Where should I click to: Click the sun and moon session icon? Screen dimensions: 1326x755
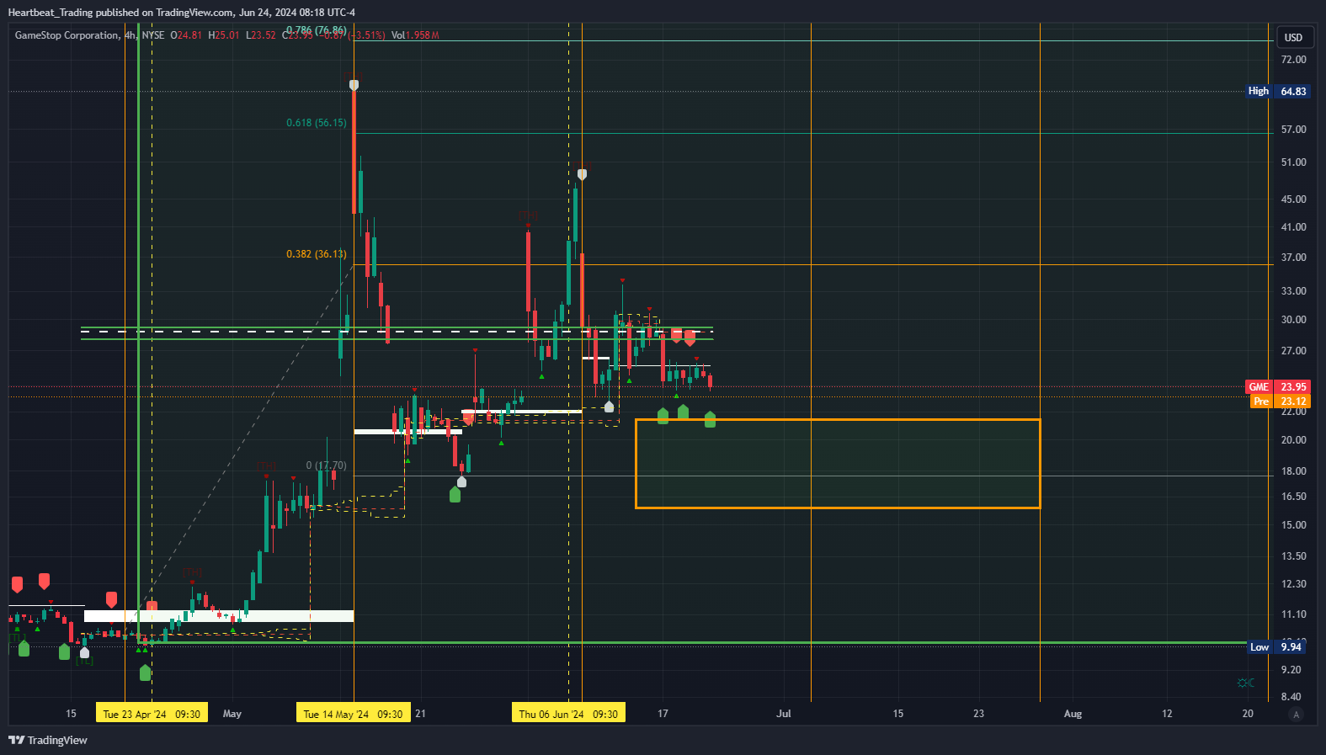[1246, 683]
